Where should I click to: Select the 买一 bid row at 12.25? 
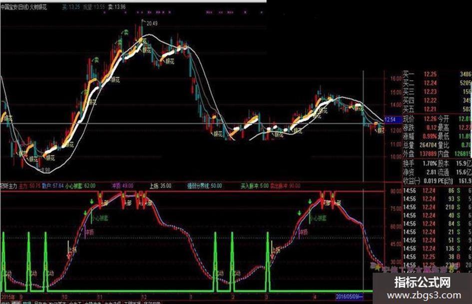(x=438, y=74)
